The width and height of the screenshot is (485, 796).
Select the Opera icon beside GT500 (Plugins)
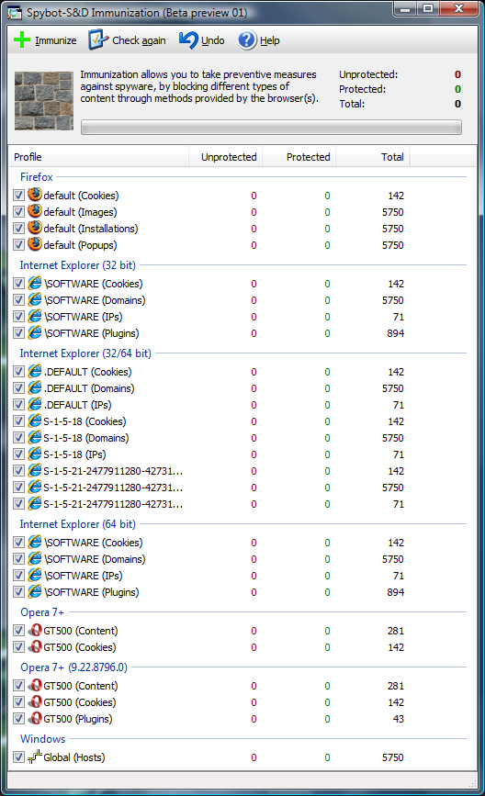coord(35,718)
